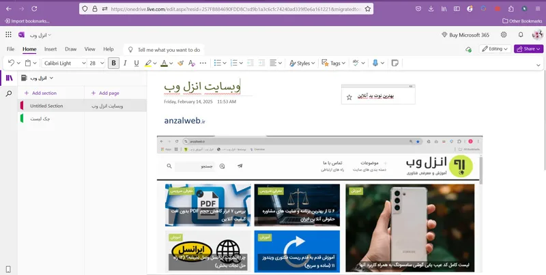Image resolution: width=546 pixels, height=275 pixels.
Task: Open search in the left sidebar
Action: [x=9, y=93]
